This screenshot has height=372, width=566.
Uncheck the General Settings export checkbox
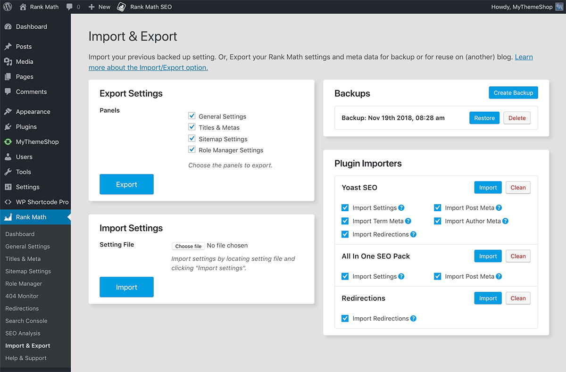(192, 116)
